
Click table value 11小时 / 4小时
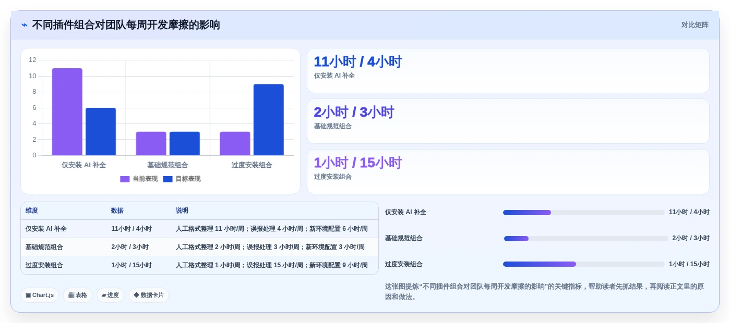coord(131,229)
